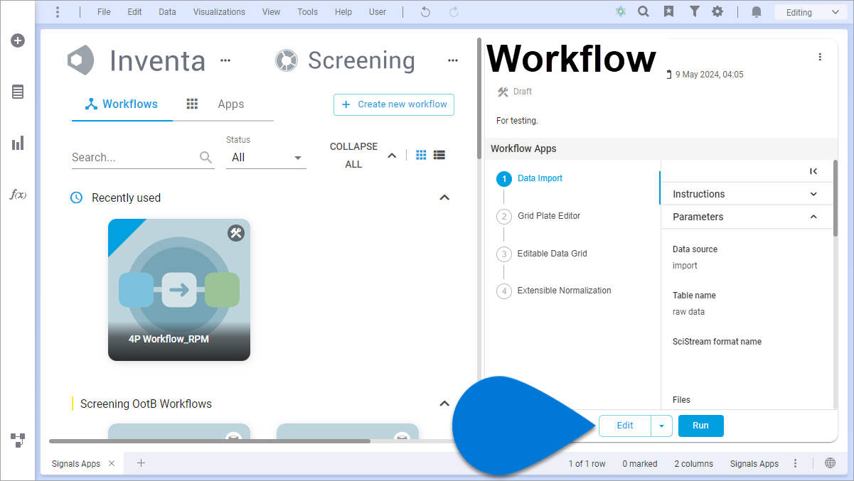Screen dimensions: 854x481
Task: Open the f(x) function icon in sidebar
Action: coord(18,194)
